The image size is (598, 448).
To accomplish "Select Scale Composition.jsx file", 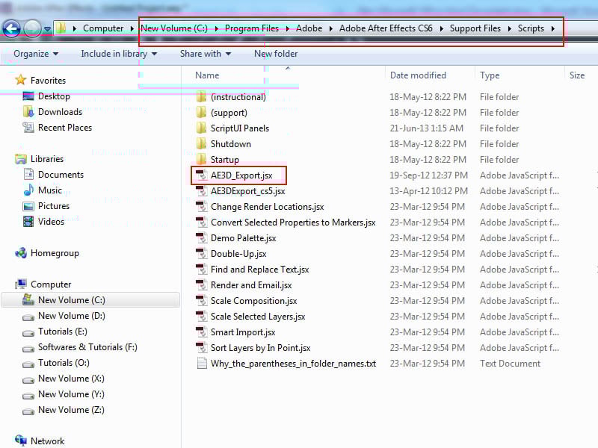I will pos(253,301).
